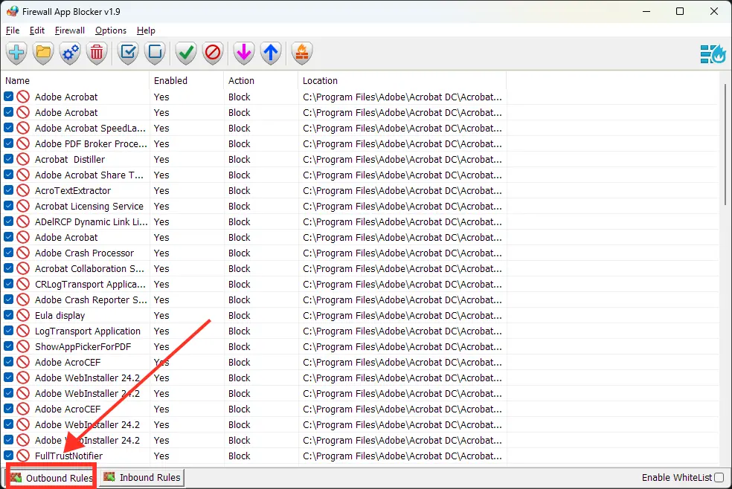Uncheck the Eula display rule checkbox
The image size is (732, 489).
8,315
